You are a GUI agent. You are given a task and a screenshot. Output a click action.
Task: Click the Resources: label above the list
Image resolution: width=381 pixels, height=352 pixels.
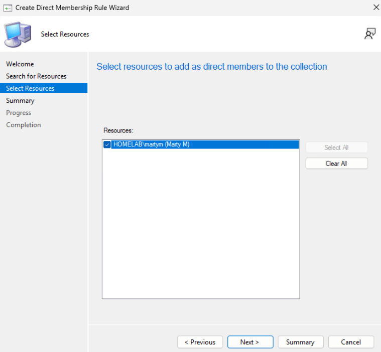(118, 130)
